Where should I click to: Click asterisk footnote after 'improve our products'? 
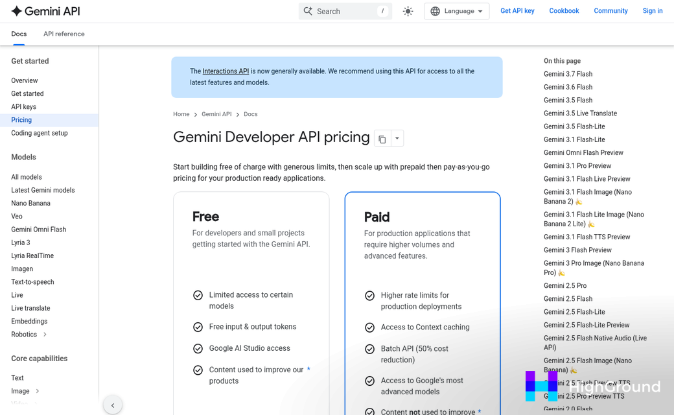[308, 369]
